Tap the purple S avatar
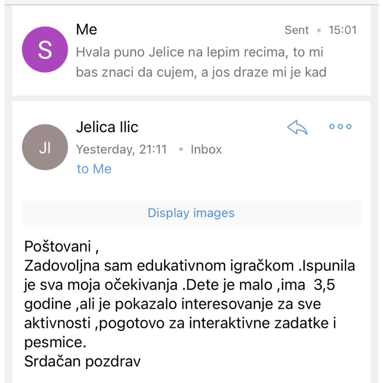Screen dimensions: 383x383 coord(45,49)
